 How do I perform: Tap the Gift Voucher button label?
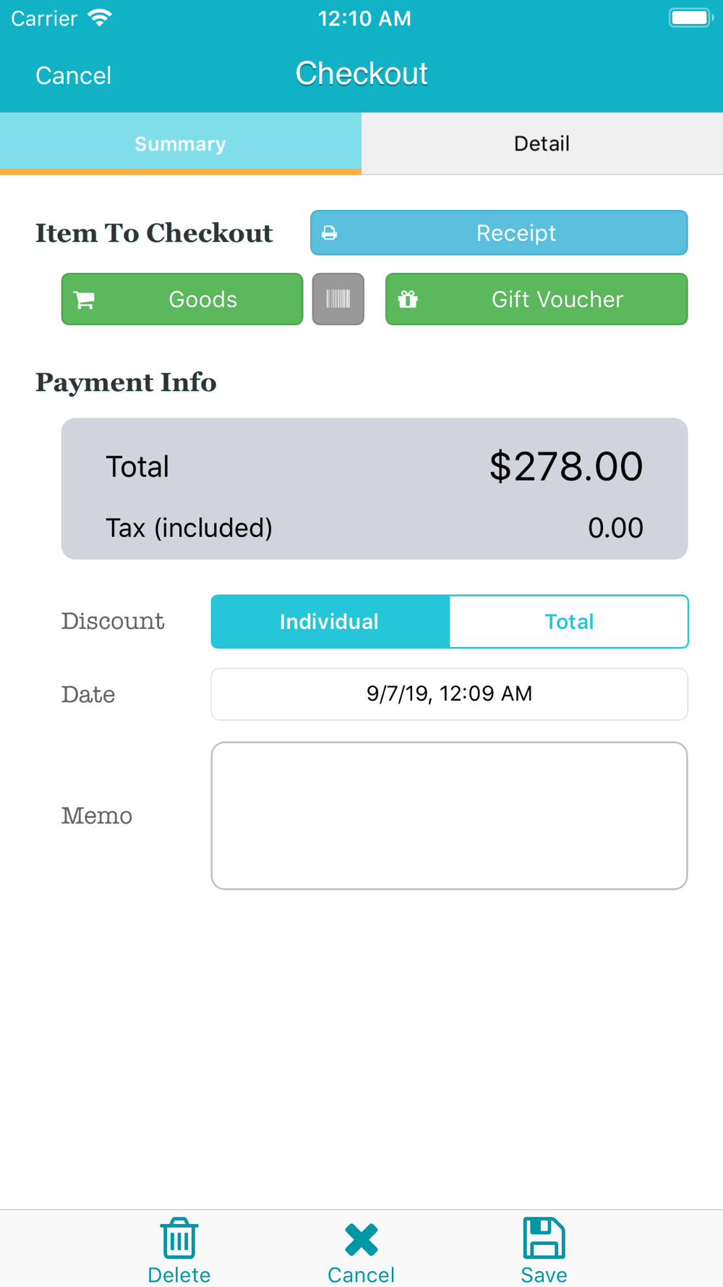pyautogui.click(x=557, y=299)
